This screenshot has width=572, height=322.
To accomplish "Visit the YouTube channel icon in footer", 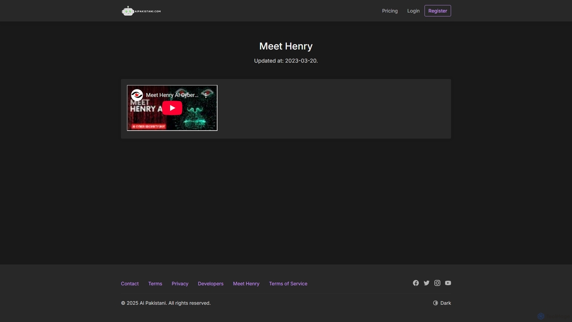I will pos(448,283).
